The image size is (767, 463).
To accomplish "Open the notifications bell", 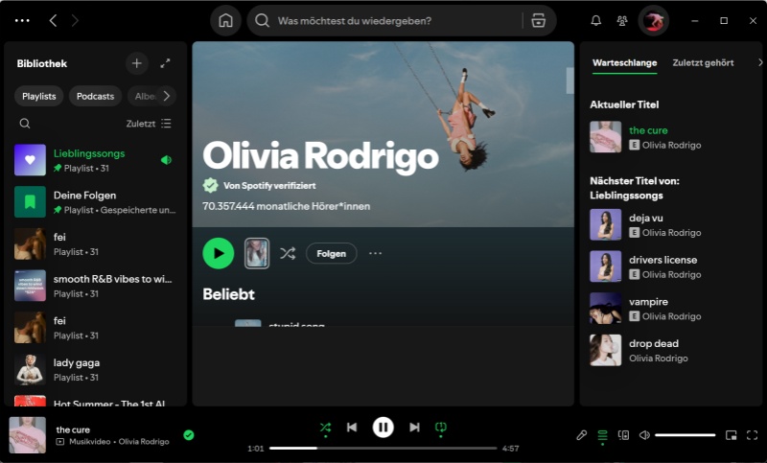I will 595,20.
